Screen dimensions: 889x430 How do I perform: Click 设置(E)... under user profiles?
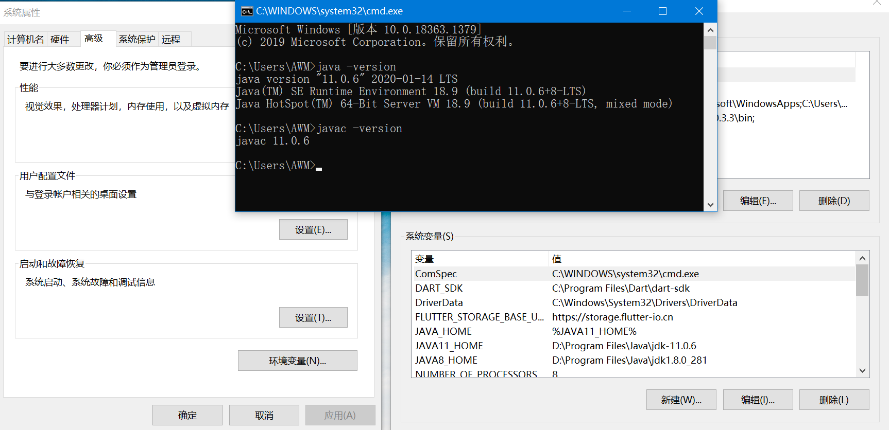[x=313, y=229]
